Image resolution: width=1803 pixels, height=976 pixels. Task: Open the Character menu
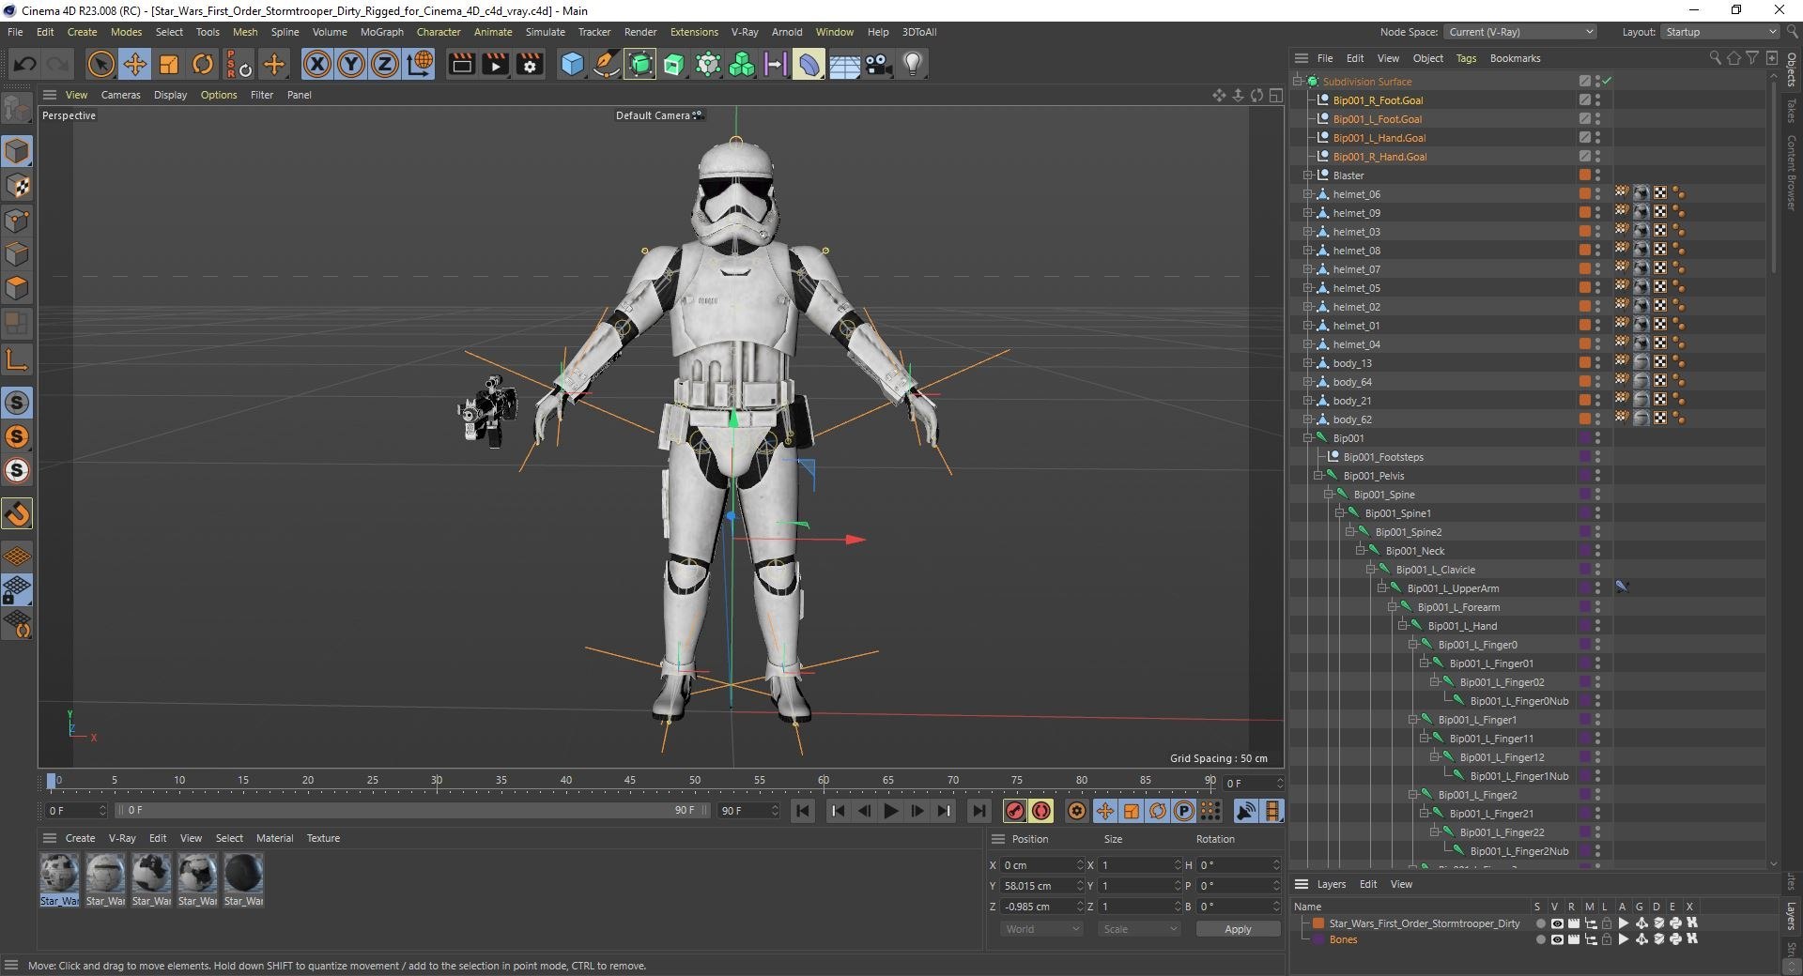point(439,32)
